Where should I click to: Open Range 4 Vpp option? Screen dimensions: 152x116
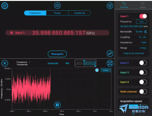coord(143,48)
